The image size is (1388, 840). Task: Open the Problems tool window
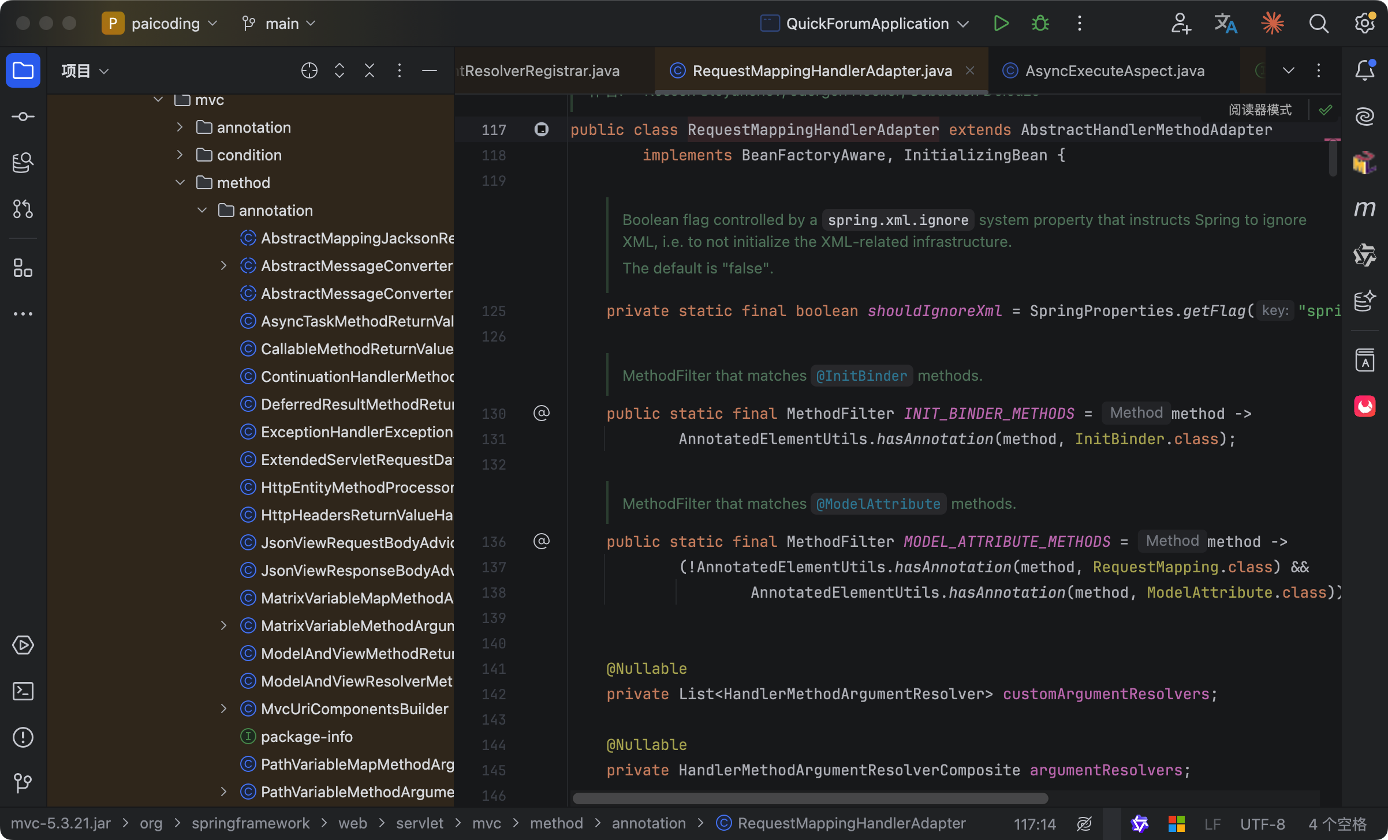(x=23, y=737)
